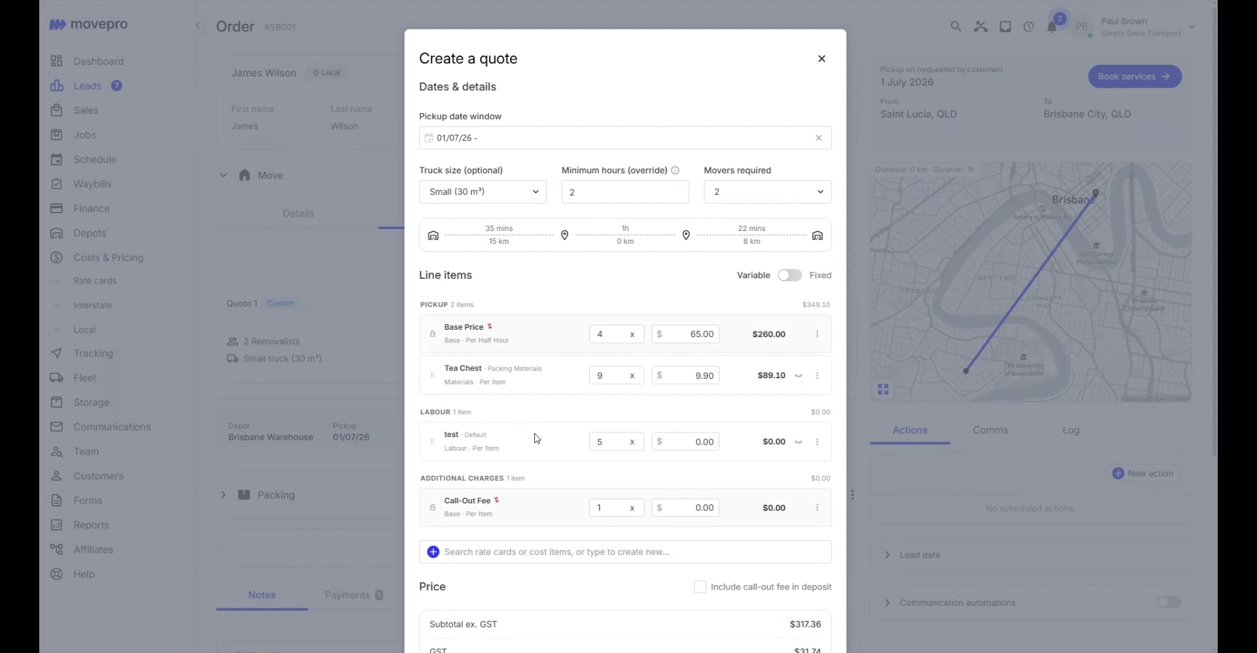Select the Actions tab

[910, 430]
